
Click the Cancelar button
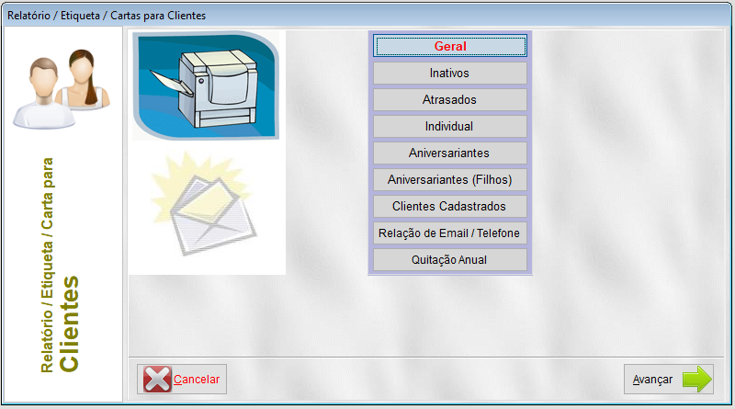[x=182, y=379]
